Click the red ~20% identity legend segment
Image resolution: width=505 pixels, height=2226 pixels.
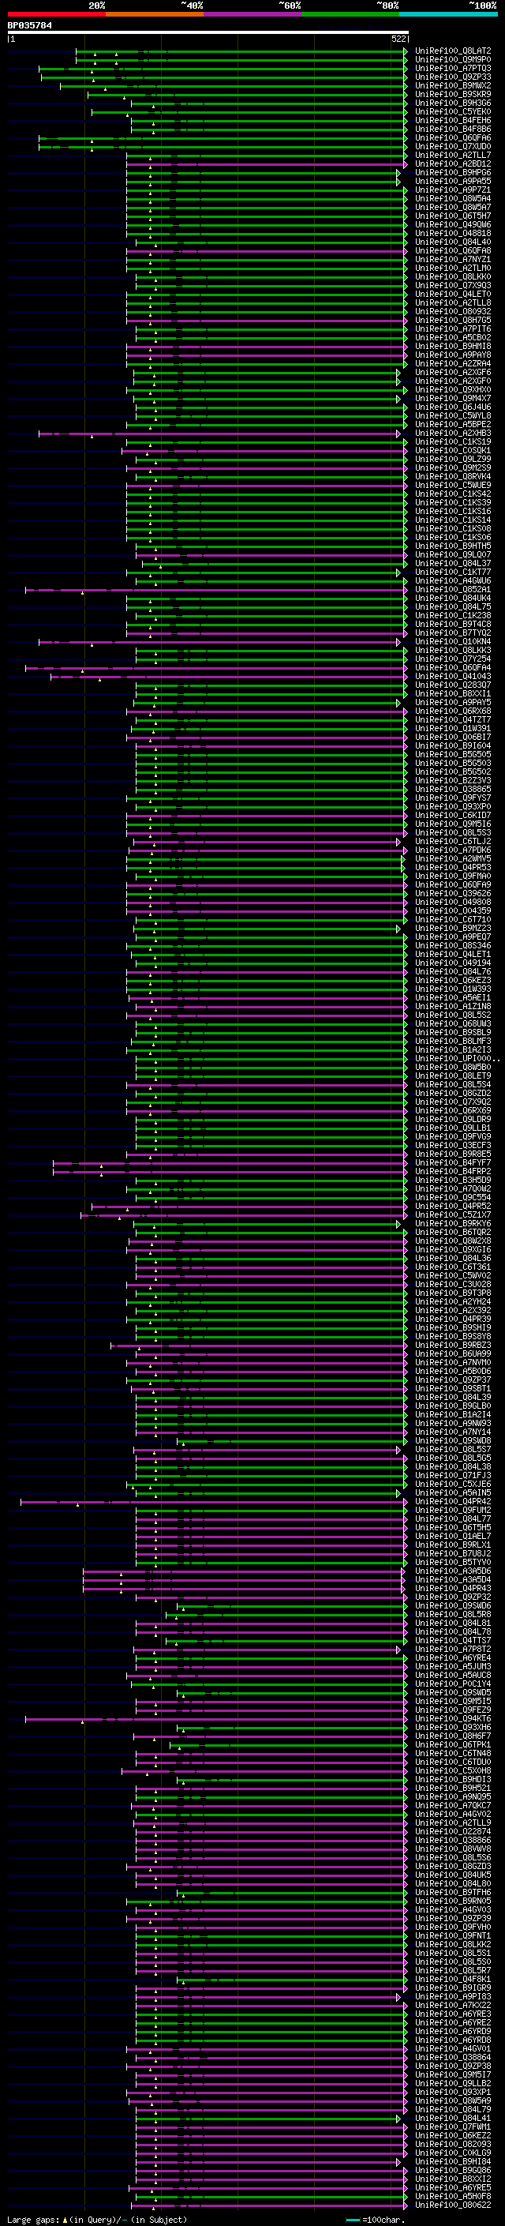click(x=57, y=15)
